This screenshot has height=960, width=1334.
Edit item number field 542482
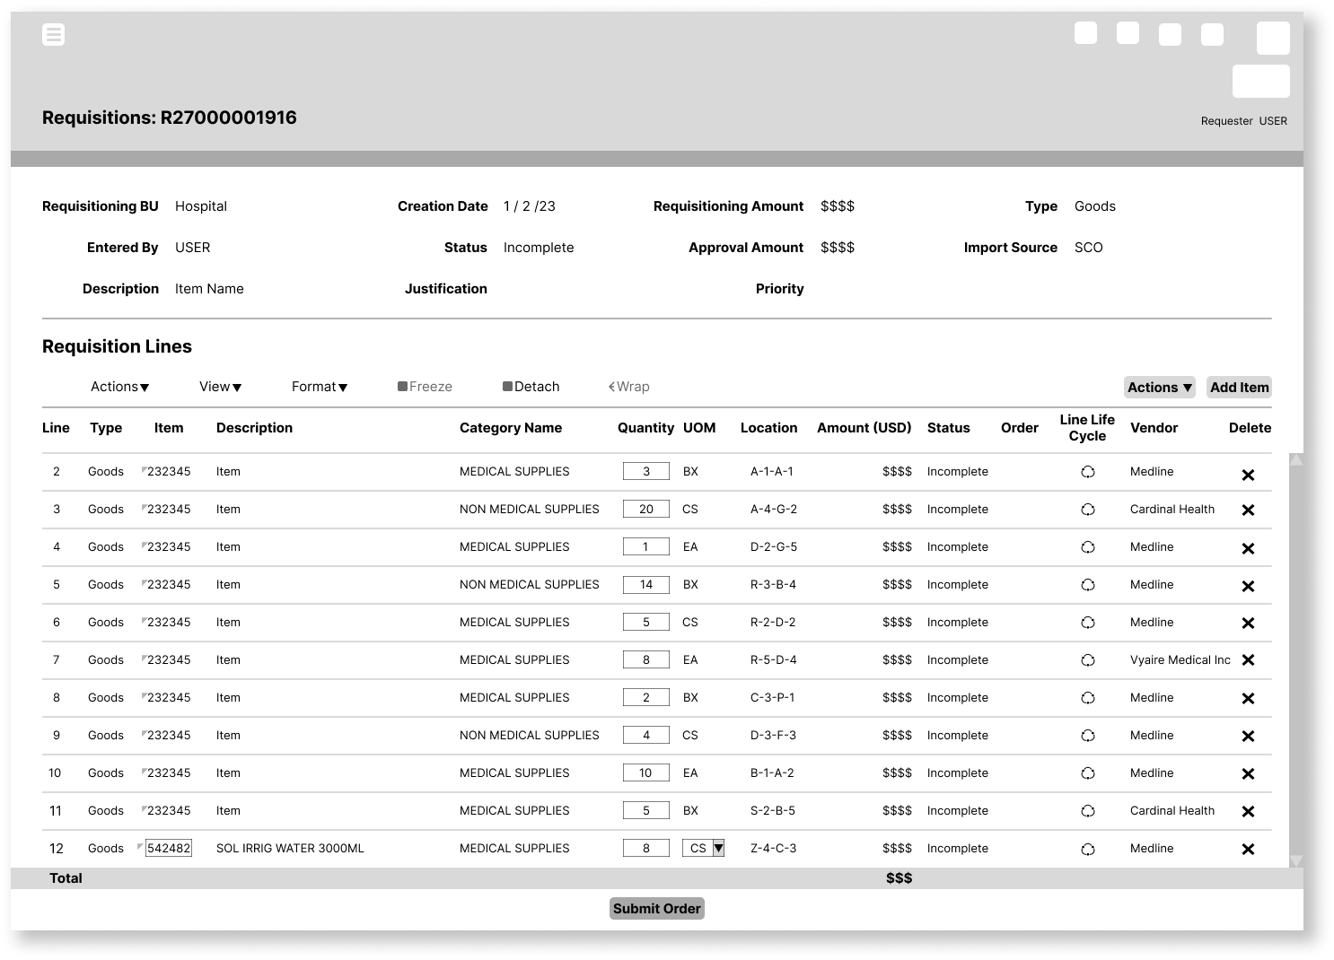[x=169, y=848]
